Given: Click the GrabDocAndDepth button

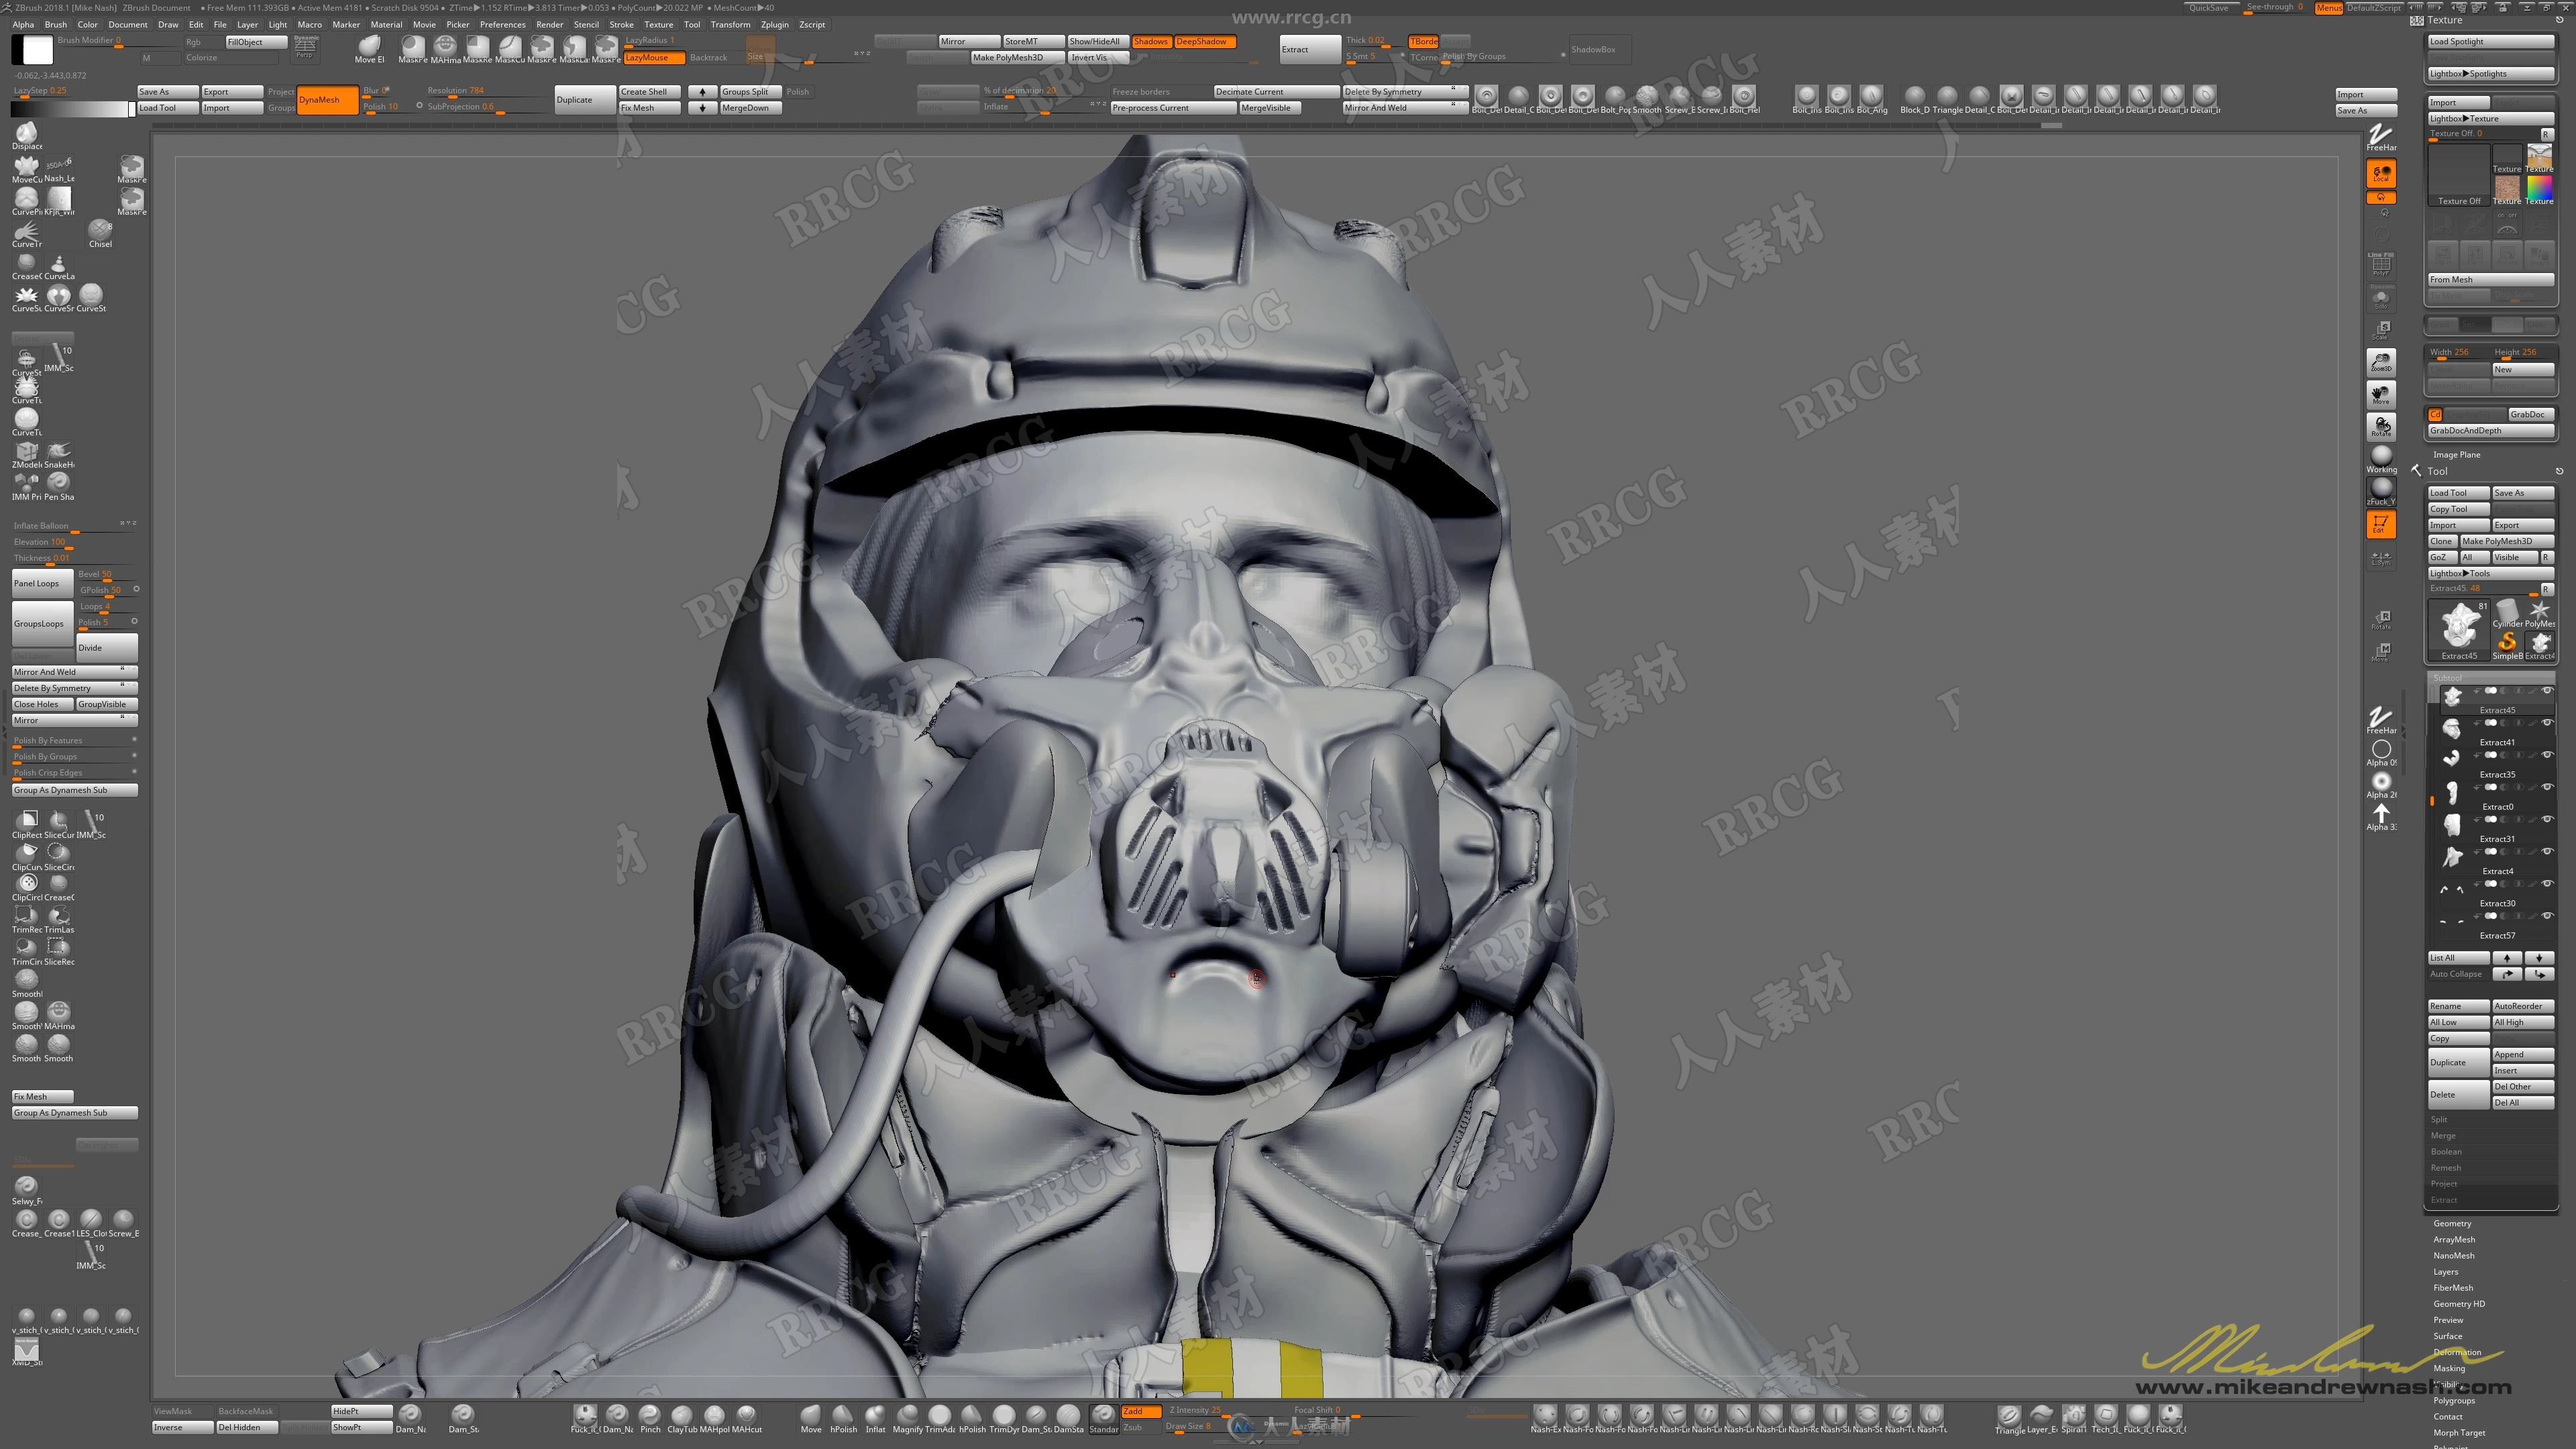Looking at the screenshot, I should (x=2490, y=430).
